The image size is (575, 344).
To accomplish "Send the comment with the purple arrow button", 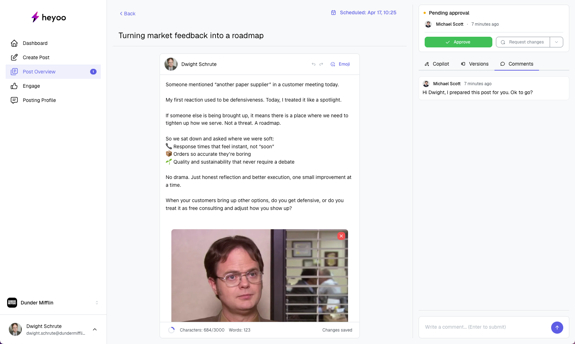I will pos(557,327).
